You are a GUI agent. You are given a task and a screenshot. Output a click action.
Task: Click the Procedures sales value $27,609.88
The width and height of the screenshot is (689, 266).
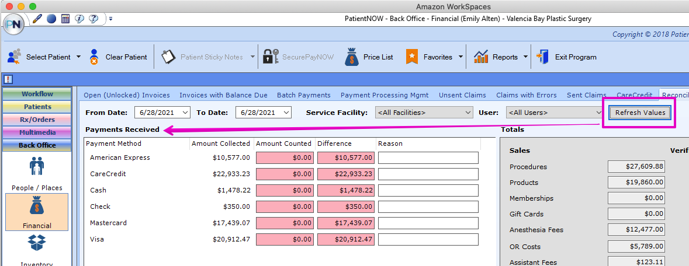636,167
